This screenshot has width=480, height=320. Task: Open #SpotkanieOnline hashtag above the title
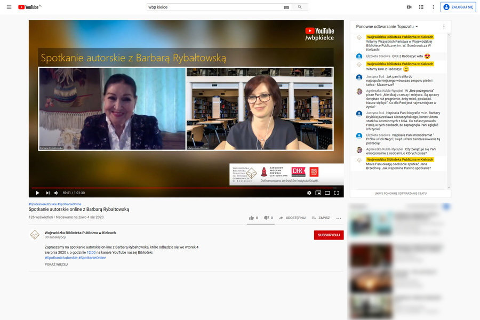tap(69, 204)
